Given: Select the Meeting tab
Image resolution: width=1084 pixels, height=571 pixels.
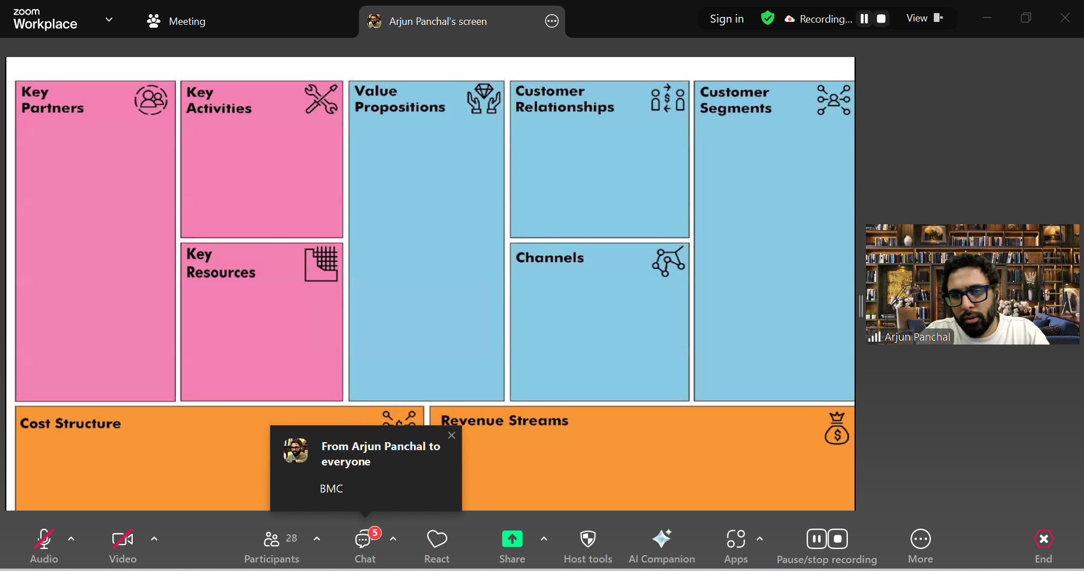Looking at the screenshot, I should (x=176, y=21).
